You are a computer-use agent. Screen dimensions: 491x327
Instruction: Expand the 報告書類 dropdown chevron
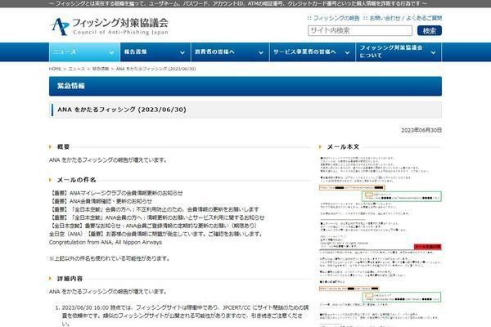182,53
